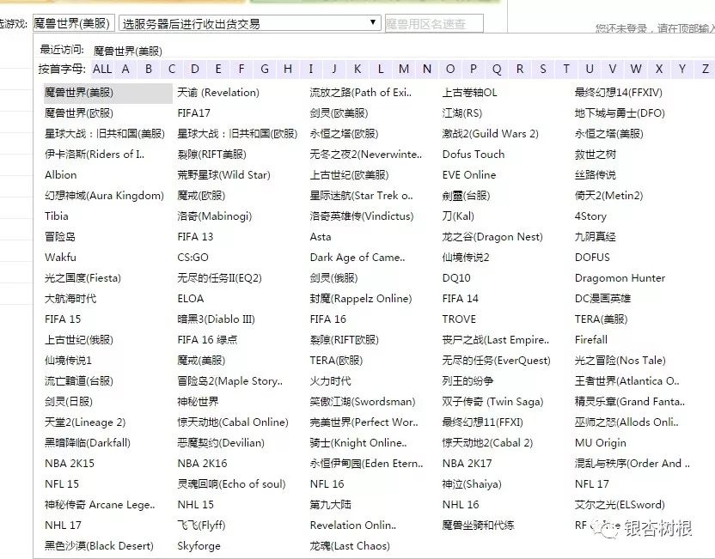Select FIFA17 in the game list
Viewport: 715px width, 559px height.
[194, 113]
